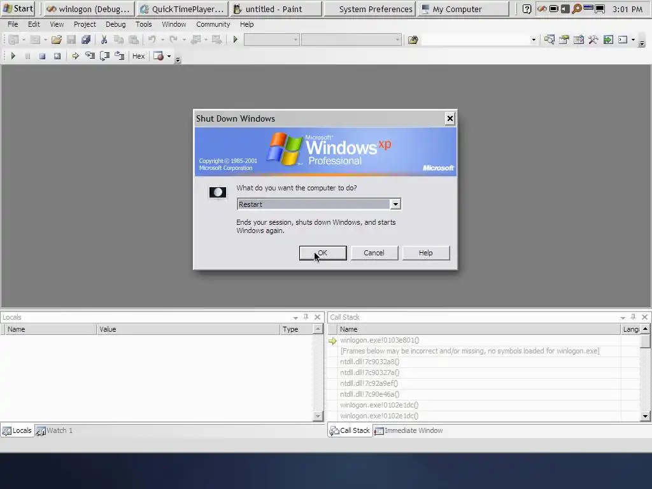This screenshot has height=489, width=652.
Task: Click Show Next Statement yellow arrow icon
Action: coord(75,56)
